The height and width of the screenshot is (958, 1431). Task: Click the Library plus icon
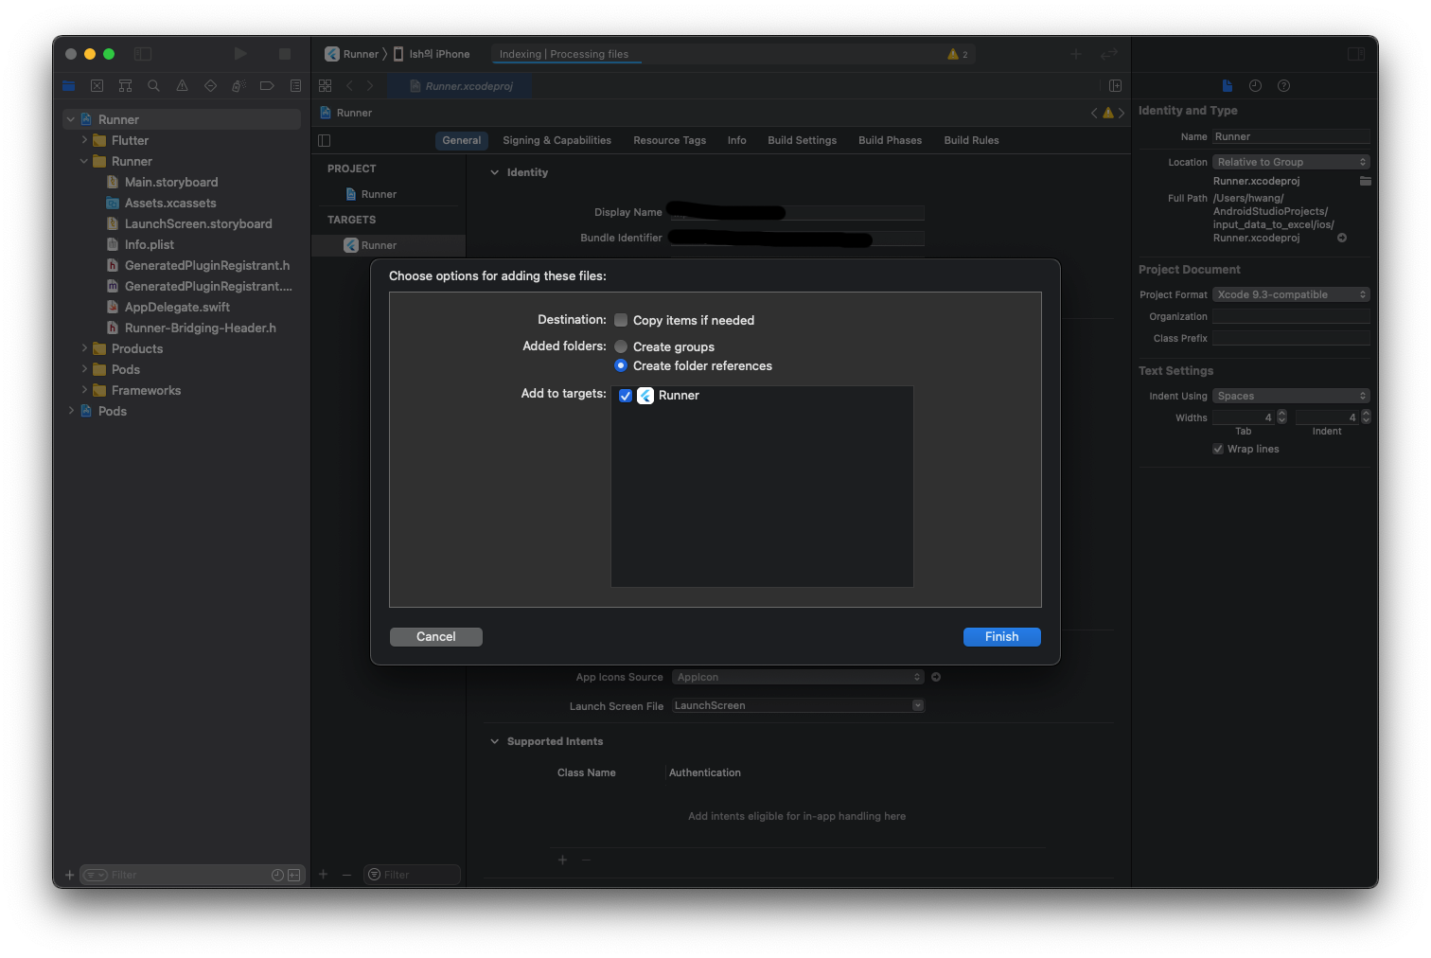pos(1076,54)
